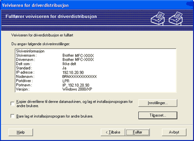The height and width of the screenshot is (141, 194).
Task: Go back with the Tilbake button
Action: [x=113, y=132]
